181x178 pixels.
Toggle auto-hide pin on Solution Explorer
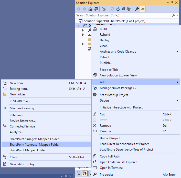pyautogui.click(x=172, y=3)
